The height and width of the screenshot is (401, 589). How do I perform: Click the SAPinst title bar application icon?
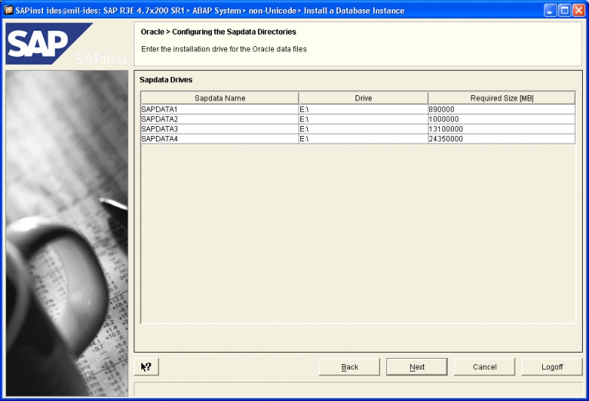8,11
